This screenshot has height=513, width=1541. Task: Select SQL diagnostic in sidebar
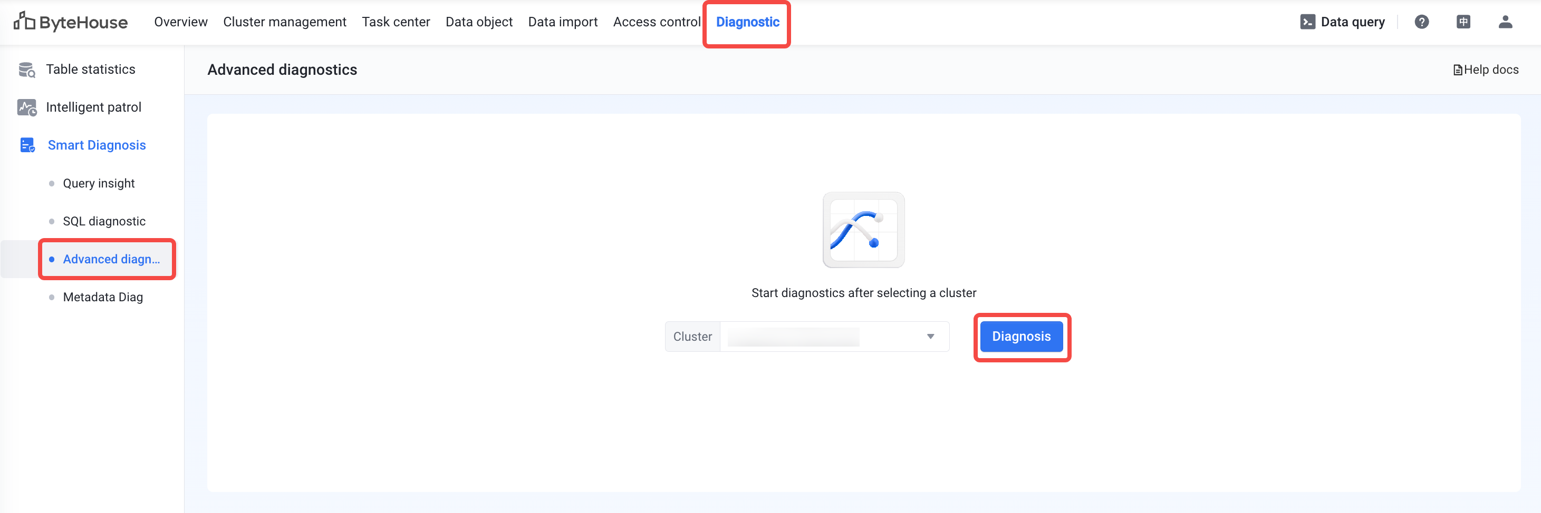(104, 221)
